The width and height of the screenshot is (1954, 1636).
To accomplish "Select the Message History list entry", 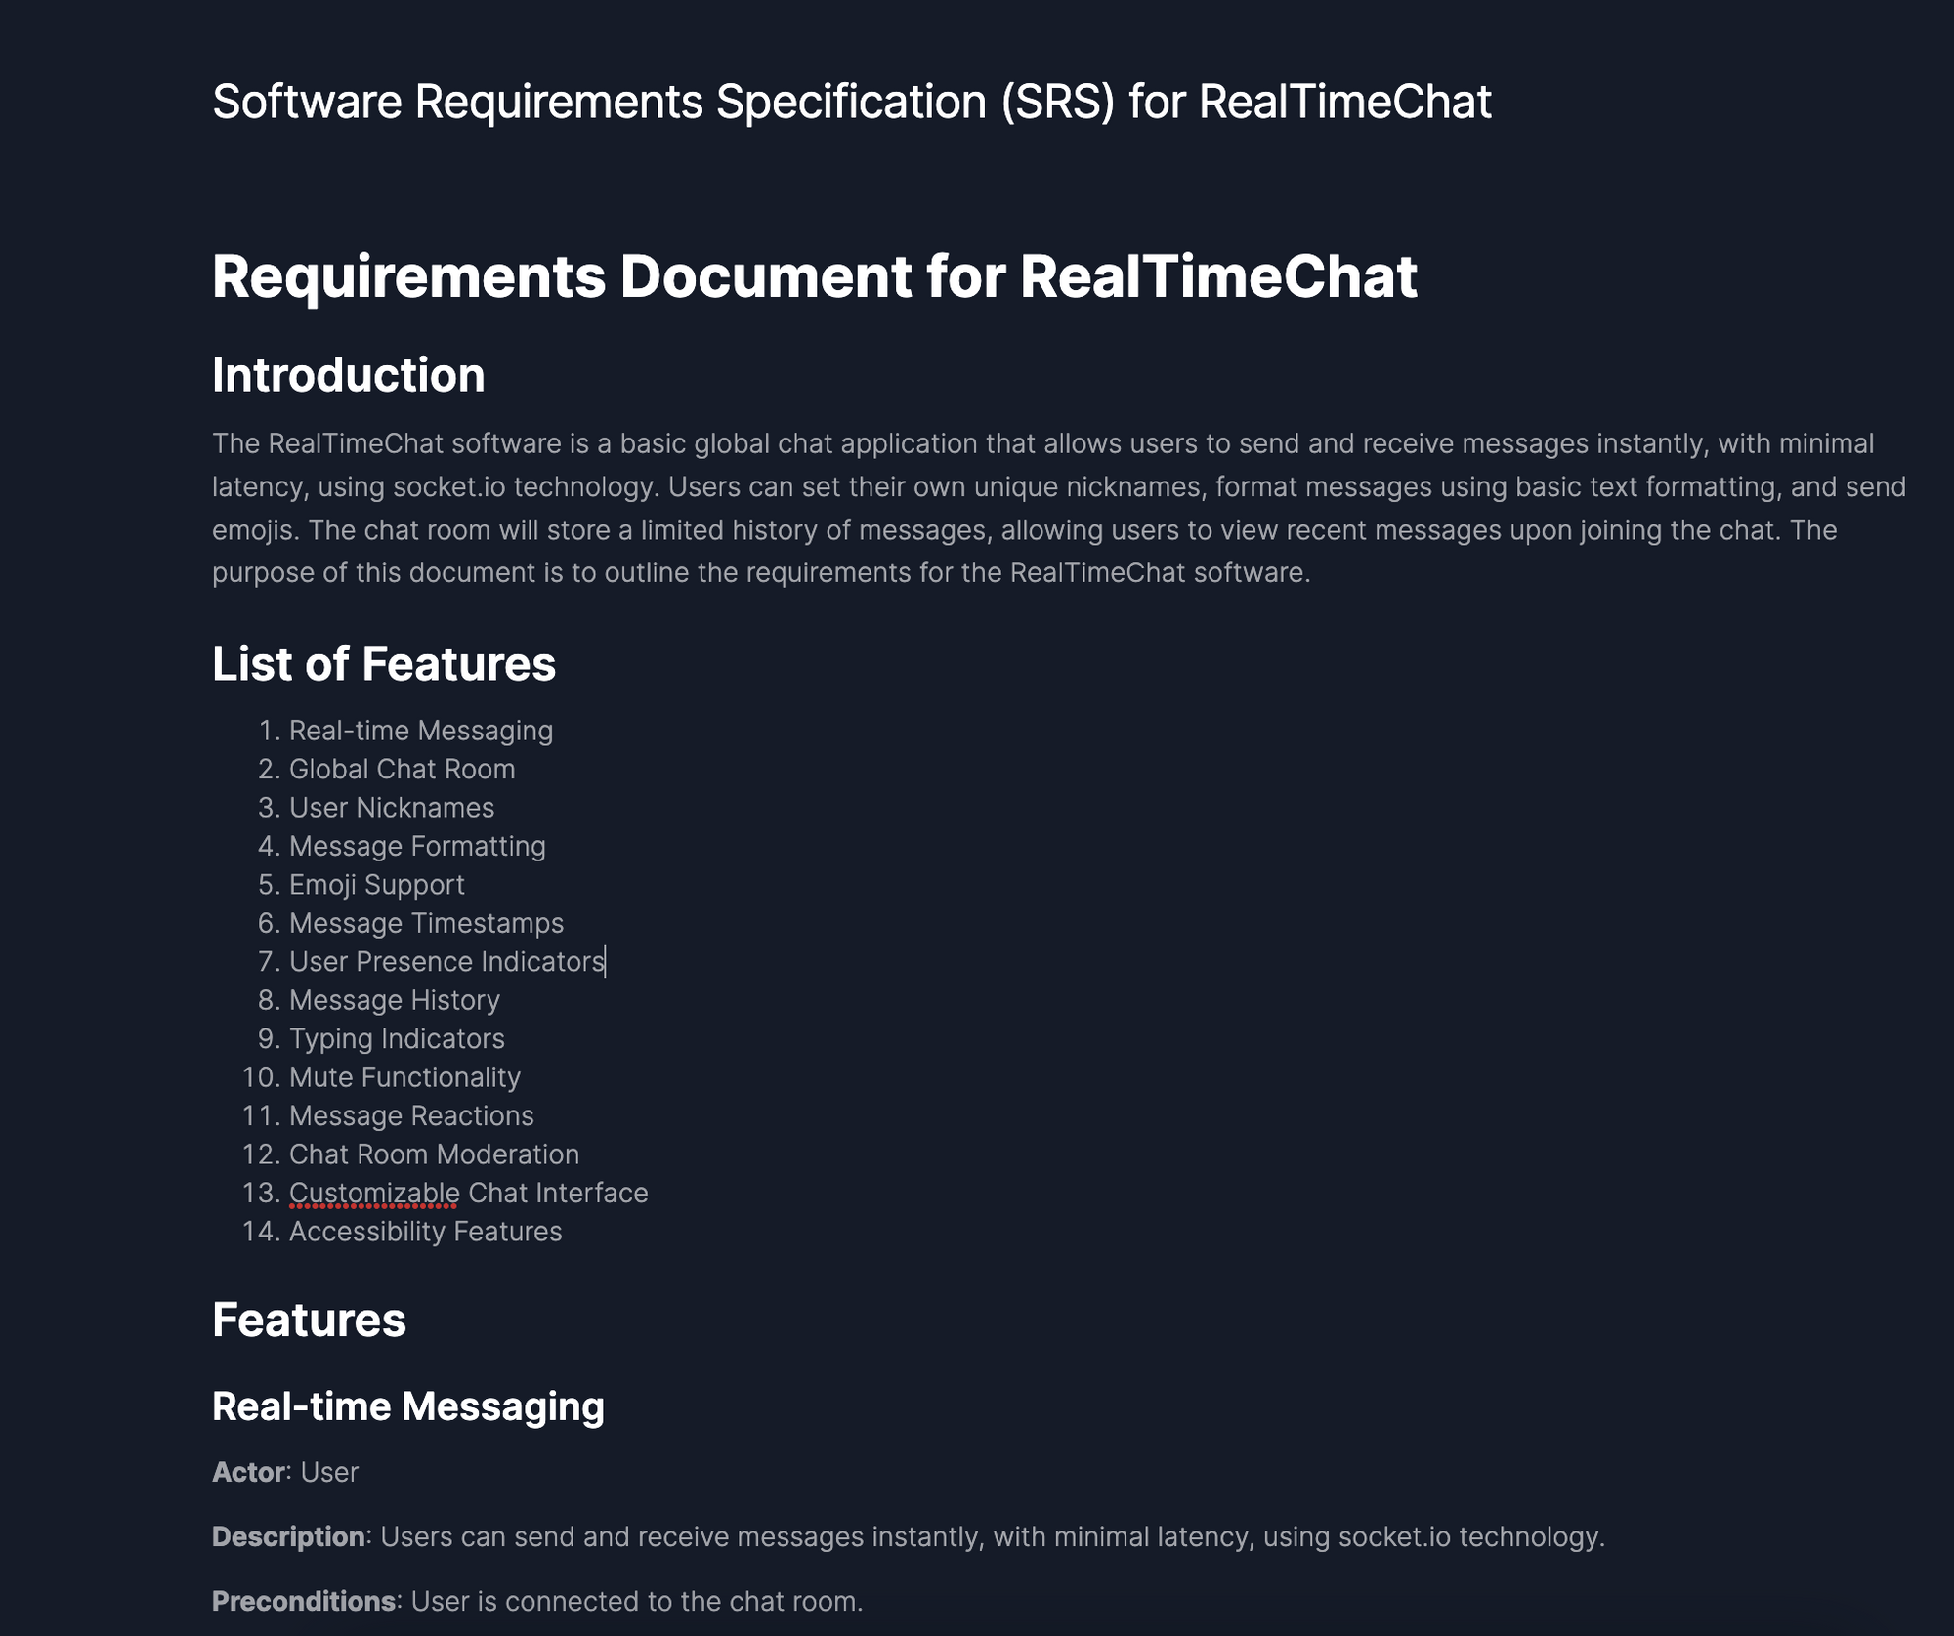I will pos(393,1000).
